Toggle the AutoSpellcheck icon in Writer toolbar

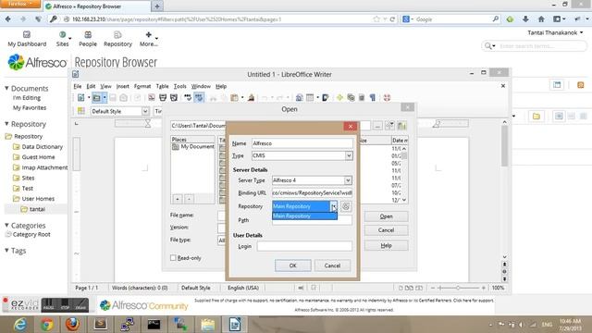pyautogui.click(x=199, y=98)
